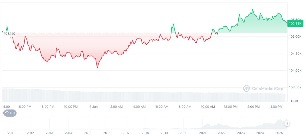
Task: Click the 6:00 PM time axis label
Action: [x=25, y=107]
